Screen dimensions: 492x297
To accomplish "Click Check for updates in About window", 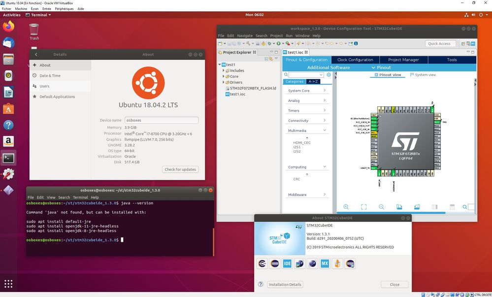I will pyautogui.click(x=180, y=169).
